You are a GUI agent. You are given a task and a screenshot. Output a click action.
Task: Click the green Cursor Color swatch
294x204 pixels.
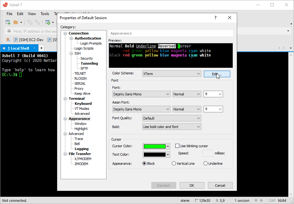pos(155,146)
